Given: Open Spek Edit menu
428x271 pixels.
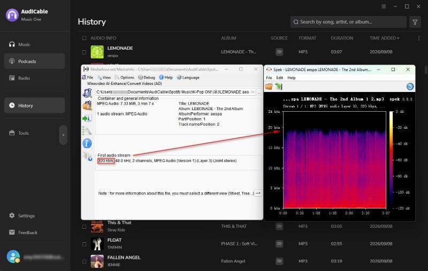Looking at the screenshot, I should click(279, 78).
